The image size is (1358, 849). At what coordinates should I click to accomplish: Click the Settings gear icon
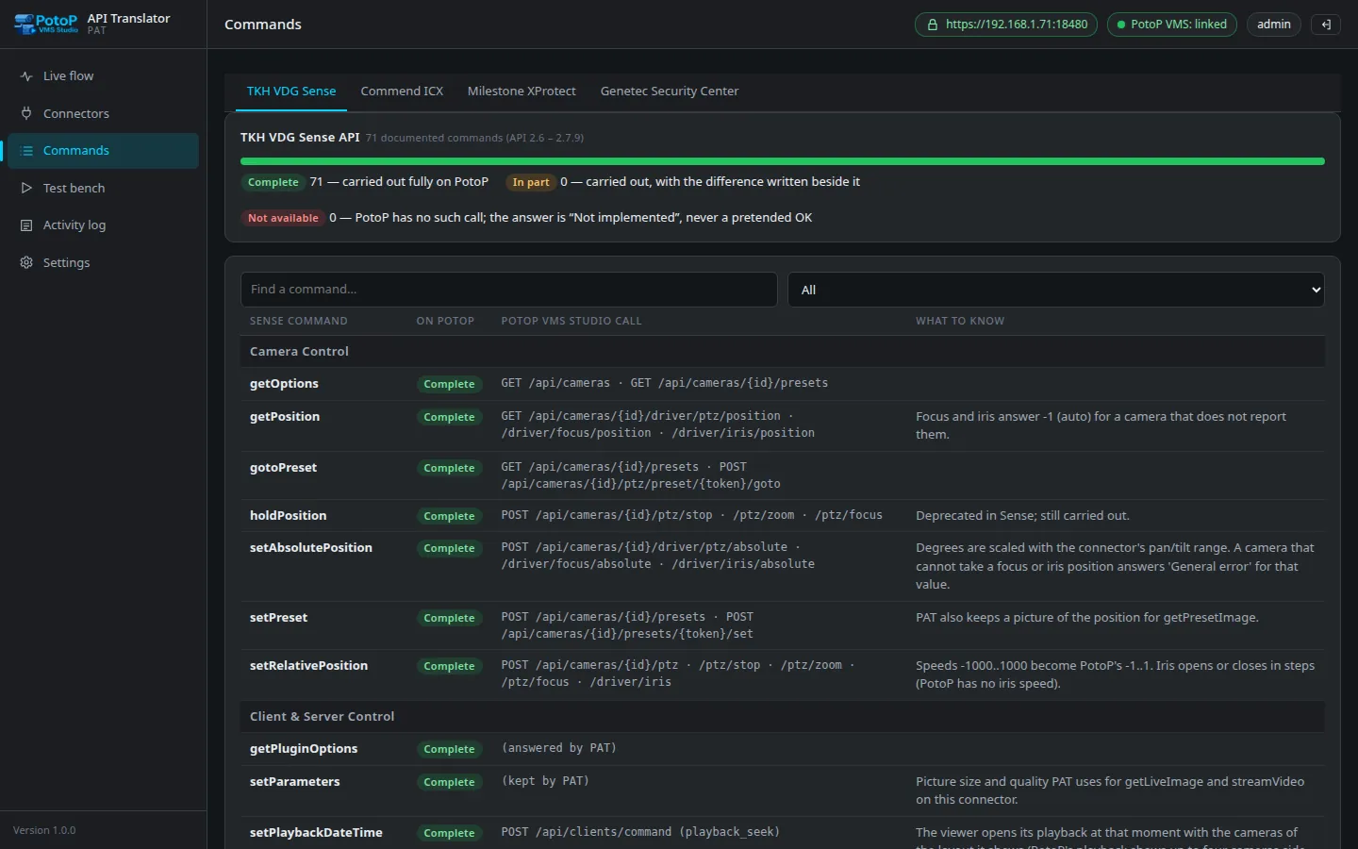pos(26,262)
